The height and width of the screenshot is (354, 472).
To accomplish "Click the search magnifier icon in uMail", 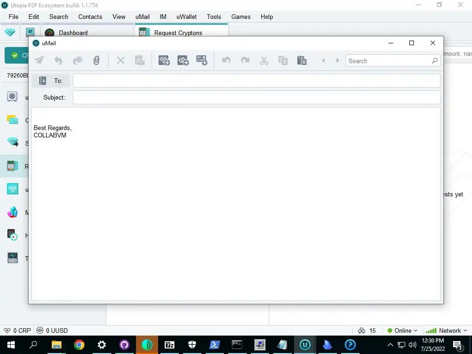I will click(435, 61).
